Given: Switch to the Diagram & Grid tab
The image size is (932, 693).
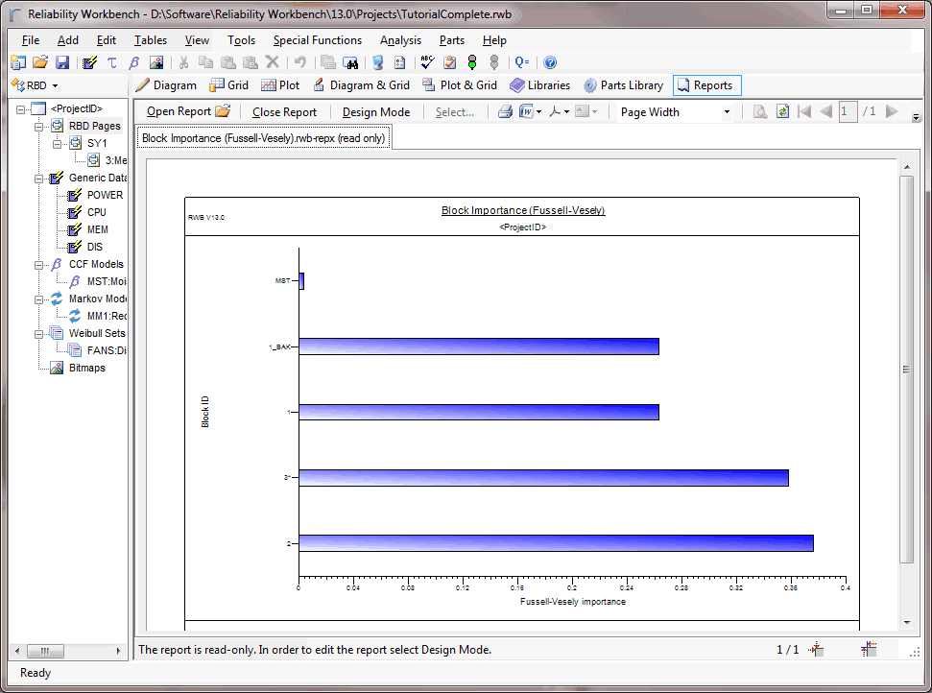Looking at the screenshot, I should point(360,85).
